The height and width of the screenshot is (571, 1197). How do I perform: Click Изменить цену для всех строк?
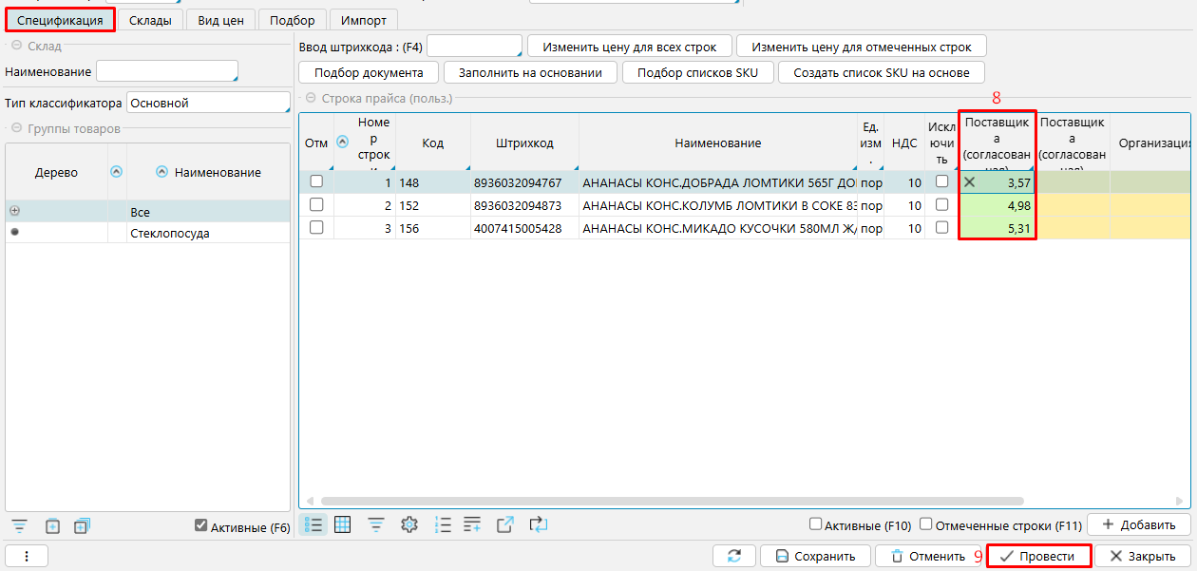[x=629, y=46]
